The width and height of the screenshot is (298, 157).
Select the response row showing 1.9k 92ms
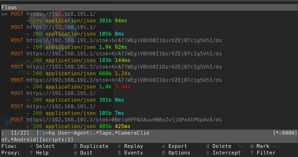77,47
